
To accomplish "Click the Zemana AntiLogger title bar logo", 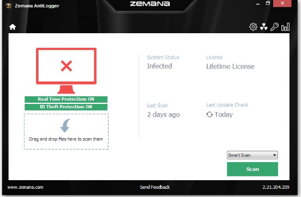I will pyautogui.click(x=8, y=6).
